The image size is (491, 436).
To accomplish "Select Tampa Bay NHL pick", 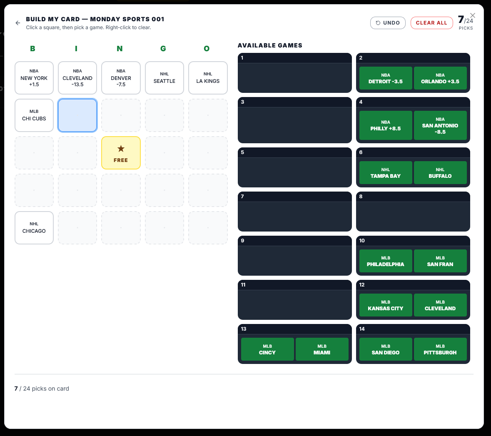I will pos(385,173).
